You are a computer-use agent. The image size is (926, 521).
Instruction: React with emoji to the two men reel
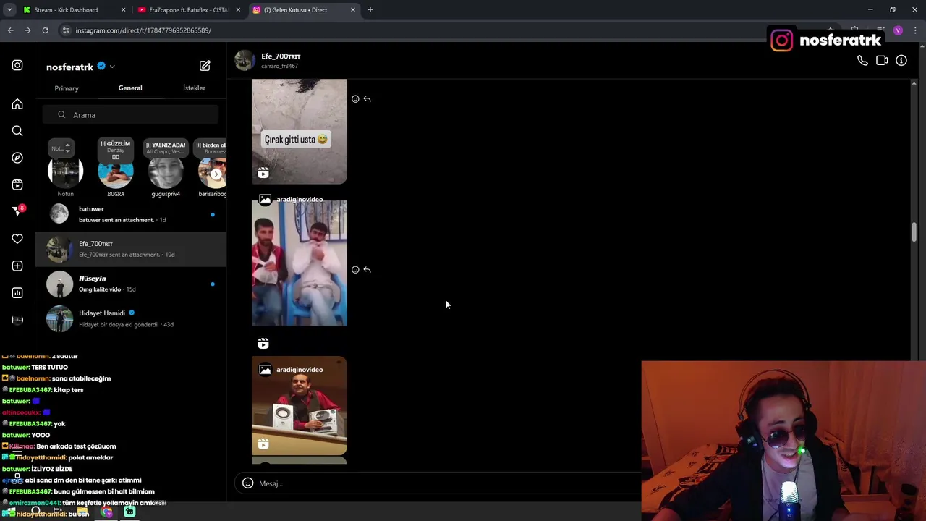click(355, 270)
